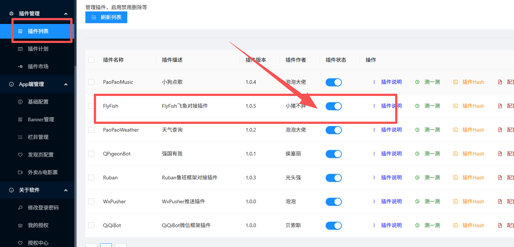The width and height of the screenshot is (514, 247).
Task: Open the Banner管理 menu item
Action: point(41,119)
